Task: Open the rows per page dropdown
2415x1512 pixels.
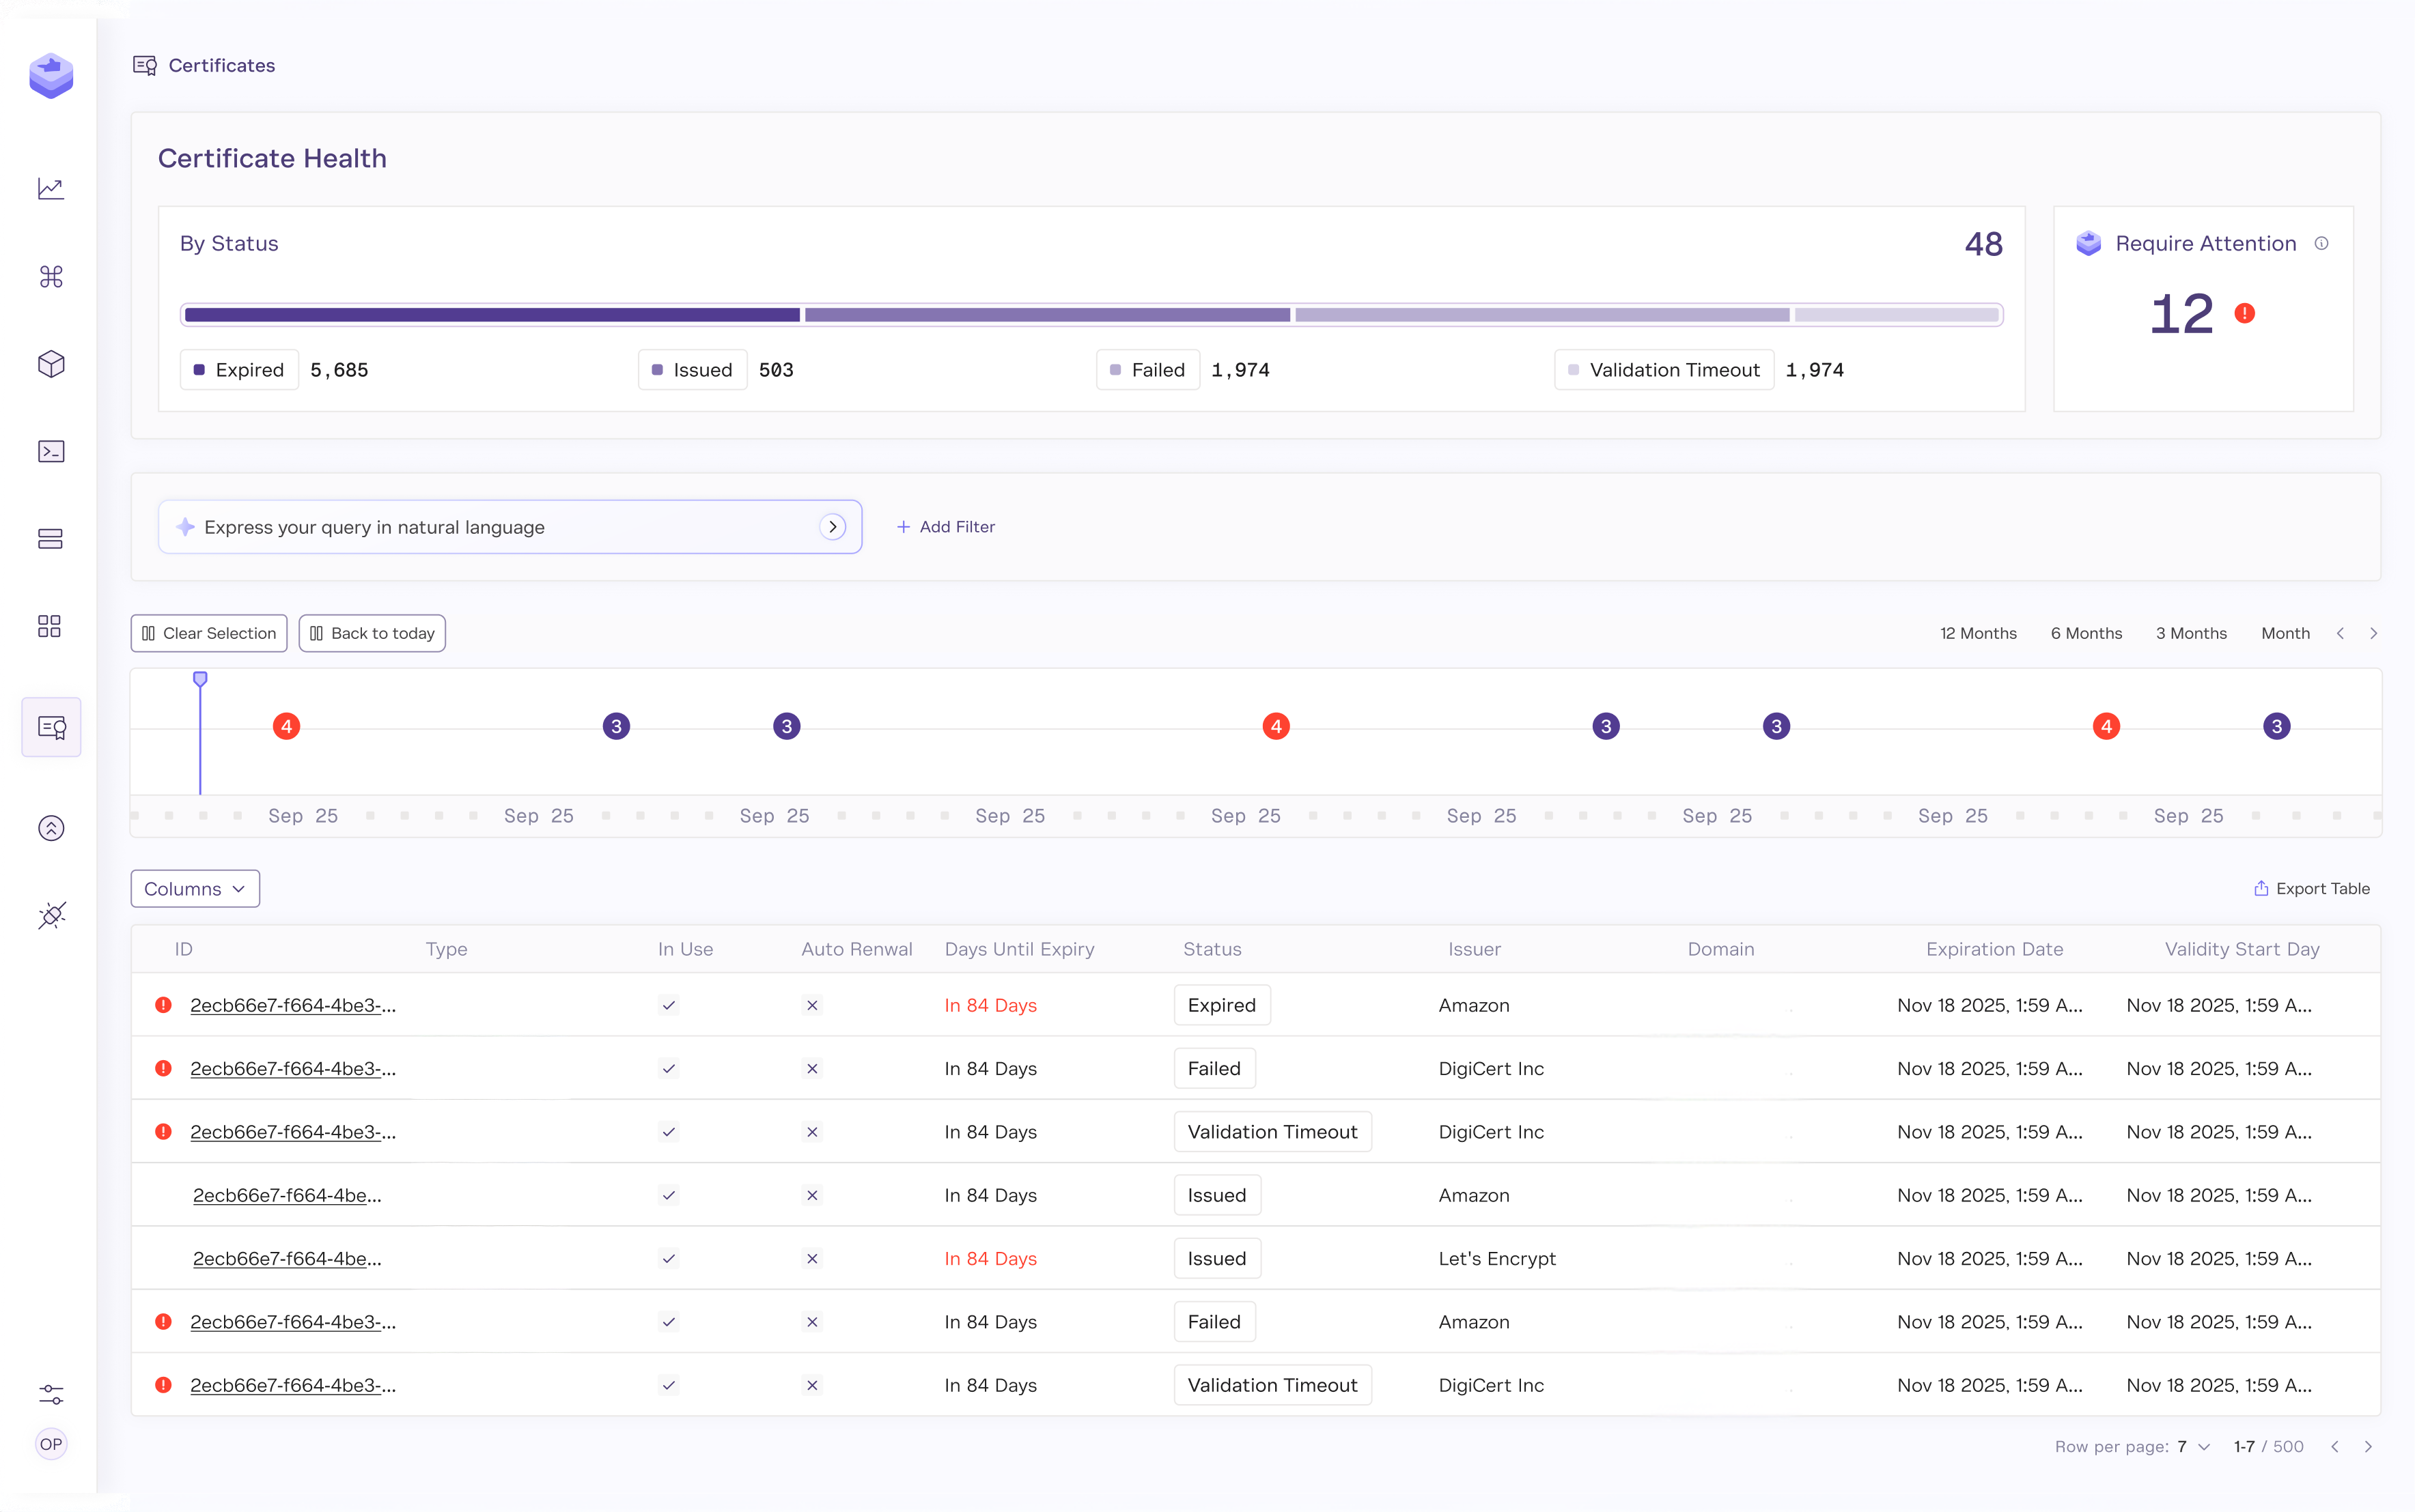Action: [2193, 1446]
